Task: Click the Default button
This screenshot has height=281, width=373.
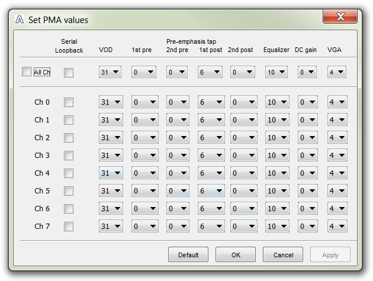Action: [188, 255]
